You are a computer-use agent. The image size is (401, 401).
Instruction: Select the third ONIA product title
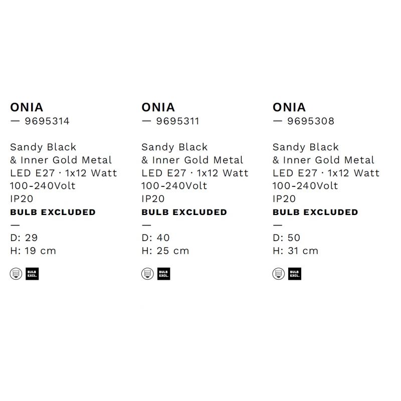289,107
